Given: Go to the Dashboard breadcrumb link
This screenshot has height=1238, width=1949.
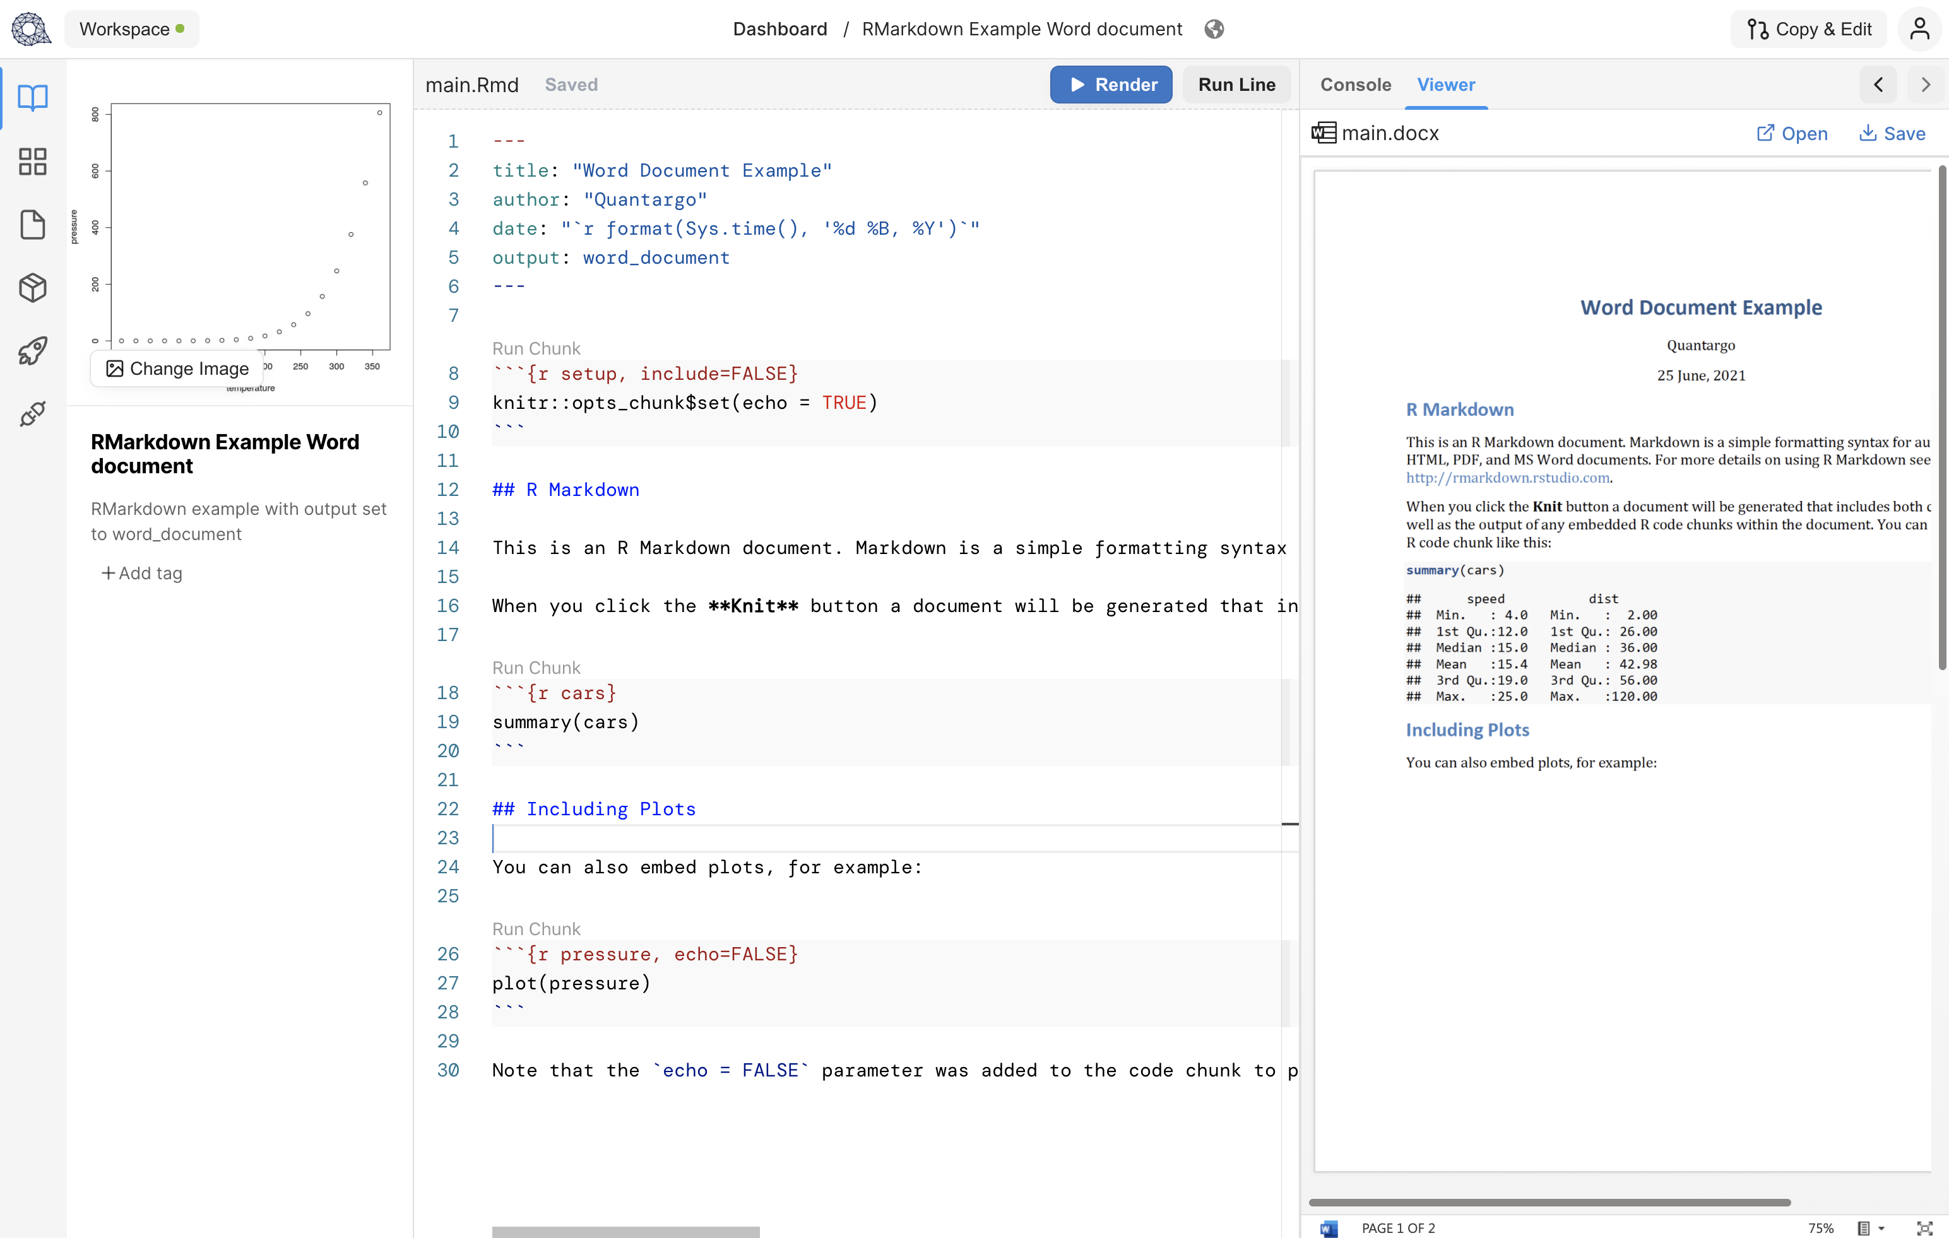Looking at the screenshot, I should (x=779, y=29).
